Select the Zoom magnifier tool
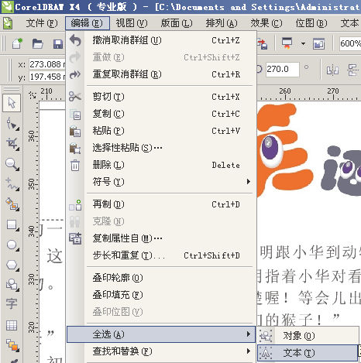Viewport: 361px width, 363px height. pos(12,164)
